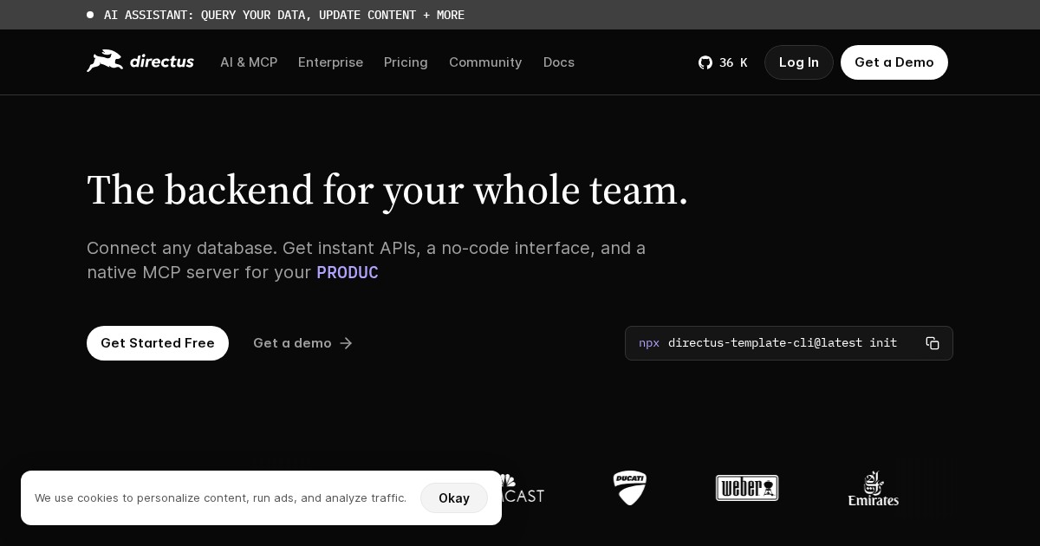Follow the Get a demo hero link
Viewport: 1040px width, 546px height.
click(302, 343)
